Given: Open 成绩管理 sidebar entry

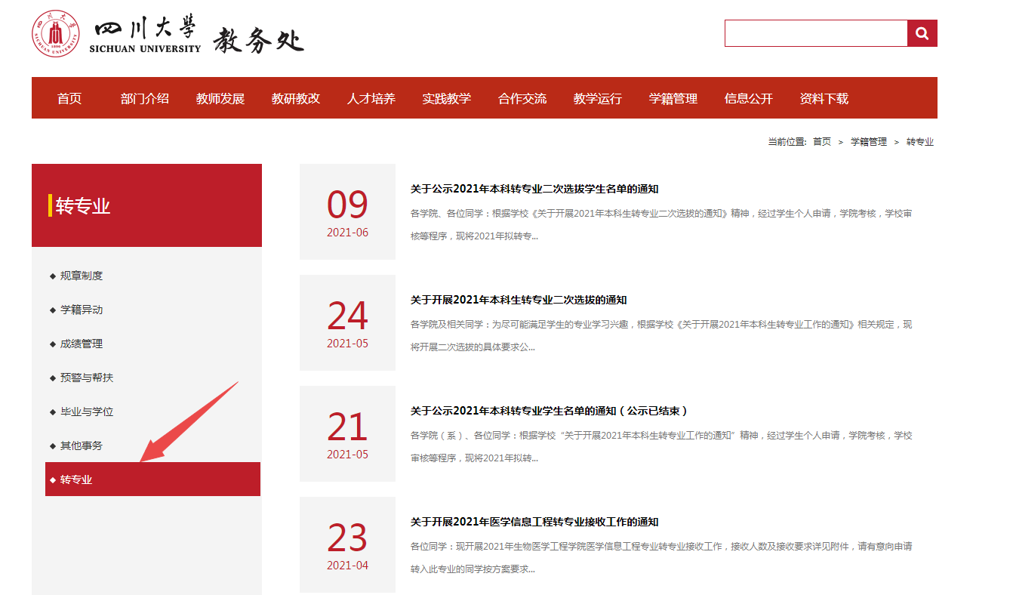Looking at the screenshot, I should pos(82,344).
